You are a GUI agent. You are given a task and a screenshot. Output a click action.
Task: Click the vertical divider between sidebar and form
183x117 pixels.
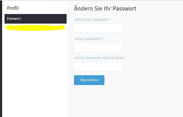coord(69,59)
